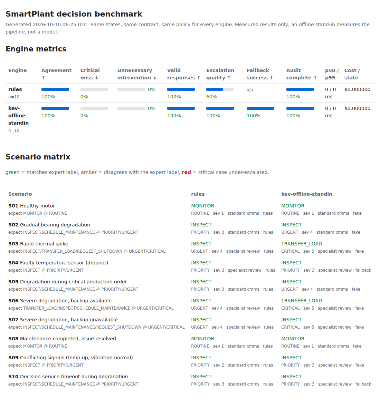
Task: Click kev-offline-standin TRANSFER_LOAD result for S03
Action: 302,244
